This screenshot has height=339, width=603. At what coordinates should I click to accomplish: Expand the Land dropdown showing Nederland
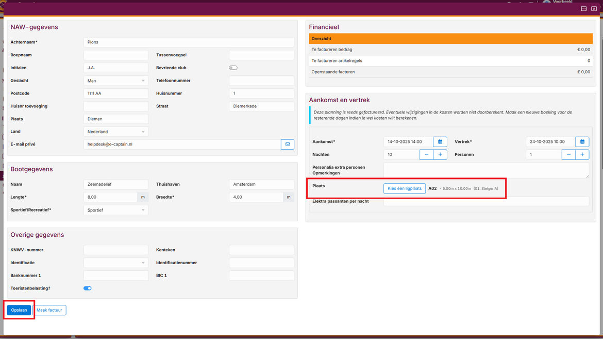(116, 132)
